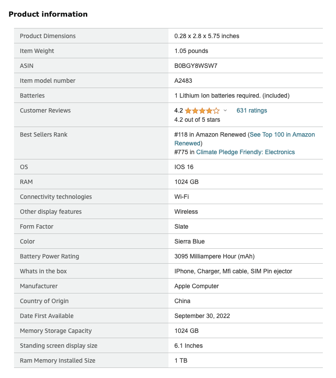
Task: Click the Product Dimensions value
Action: (207, 36)
